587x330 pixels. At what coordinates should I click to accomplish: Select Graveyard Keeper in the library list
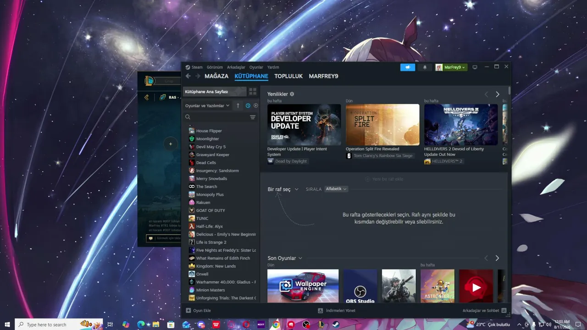pyautogui.click(x=222, y=155)
